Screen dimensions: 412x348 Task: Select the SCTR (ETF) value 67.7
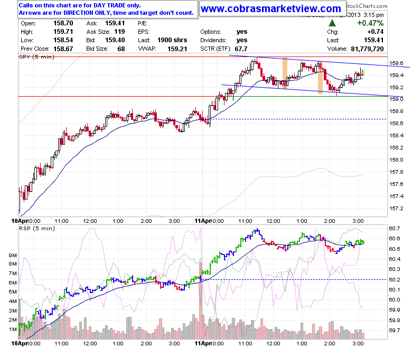click(241, 49)
